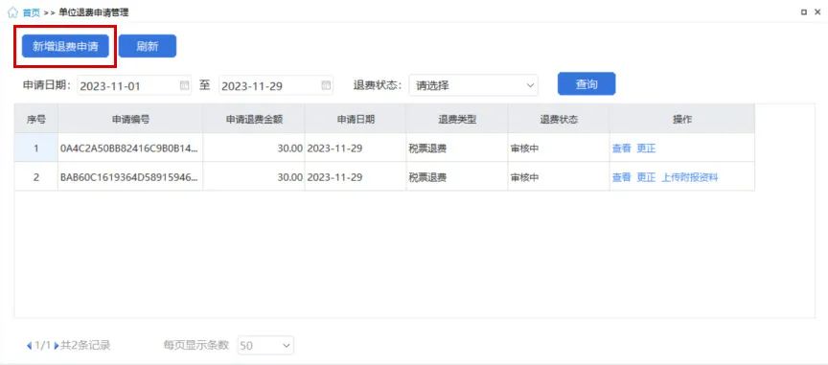Click 审核中 status in row 1
Screen dimensions: 828x365
[524, 148]
